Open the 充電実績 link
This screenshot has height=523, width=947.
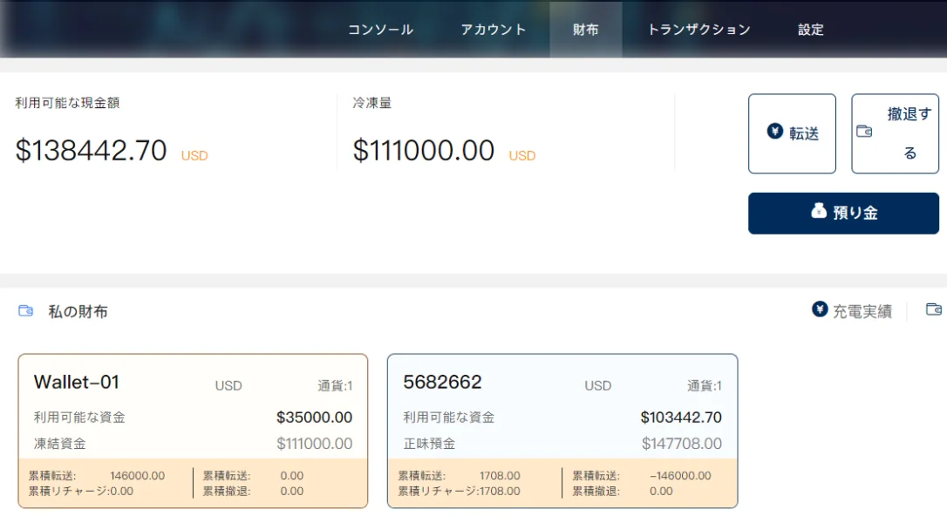(862, 311)
